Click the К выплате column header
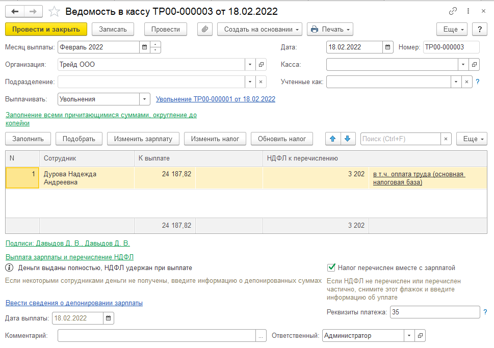 pyautogui.click(x=198, y=158)
